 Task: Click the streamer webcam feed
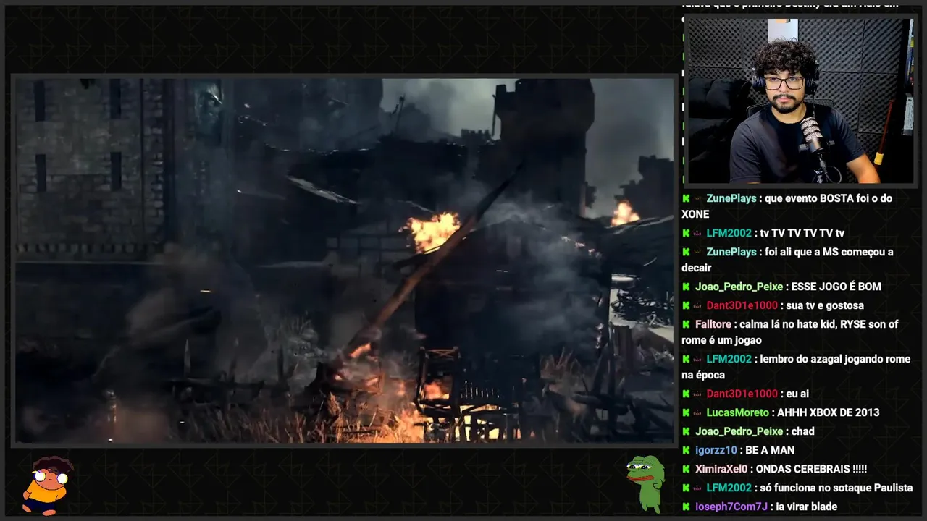(x=800, y=101)
